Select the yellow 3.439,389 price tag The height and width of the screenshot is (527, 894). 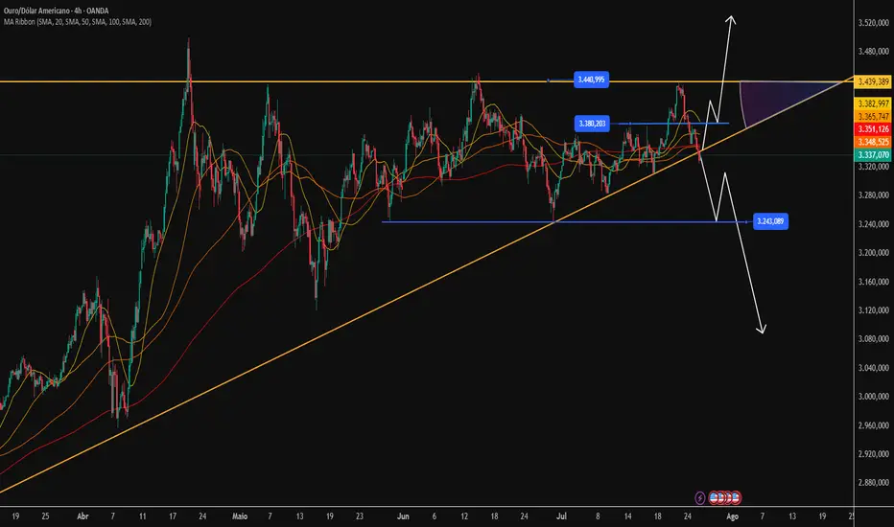(874, 82)
